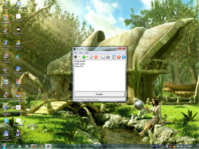Click the edit name notepad icon
The width and height of the screenshot is (199, 149).
[91, 57]
